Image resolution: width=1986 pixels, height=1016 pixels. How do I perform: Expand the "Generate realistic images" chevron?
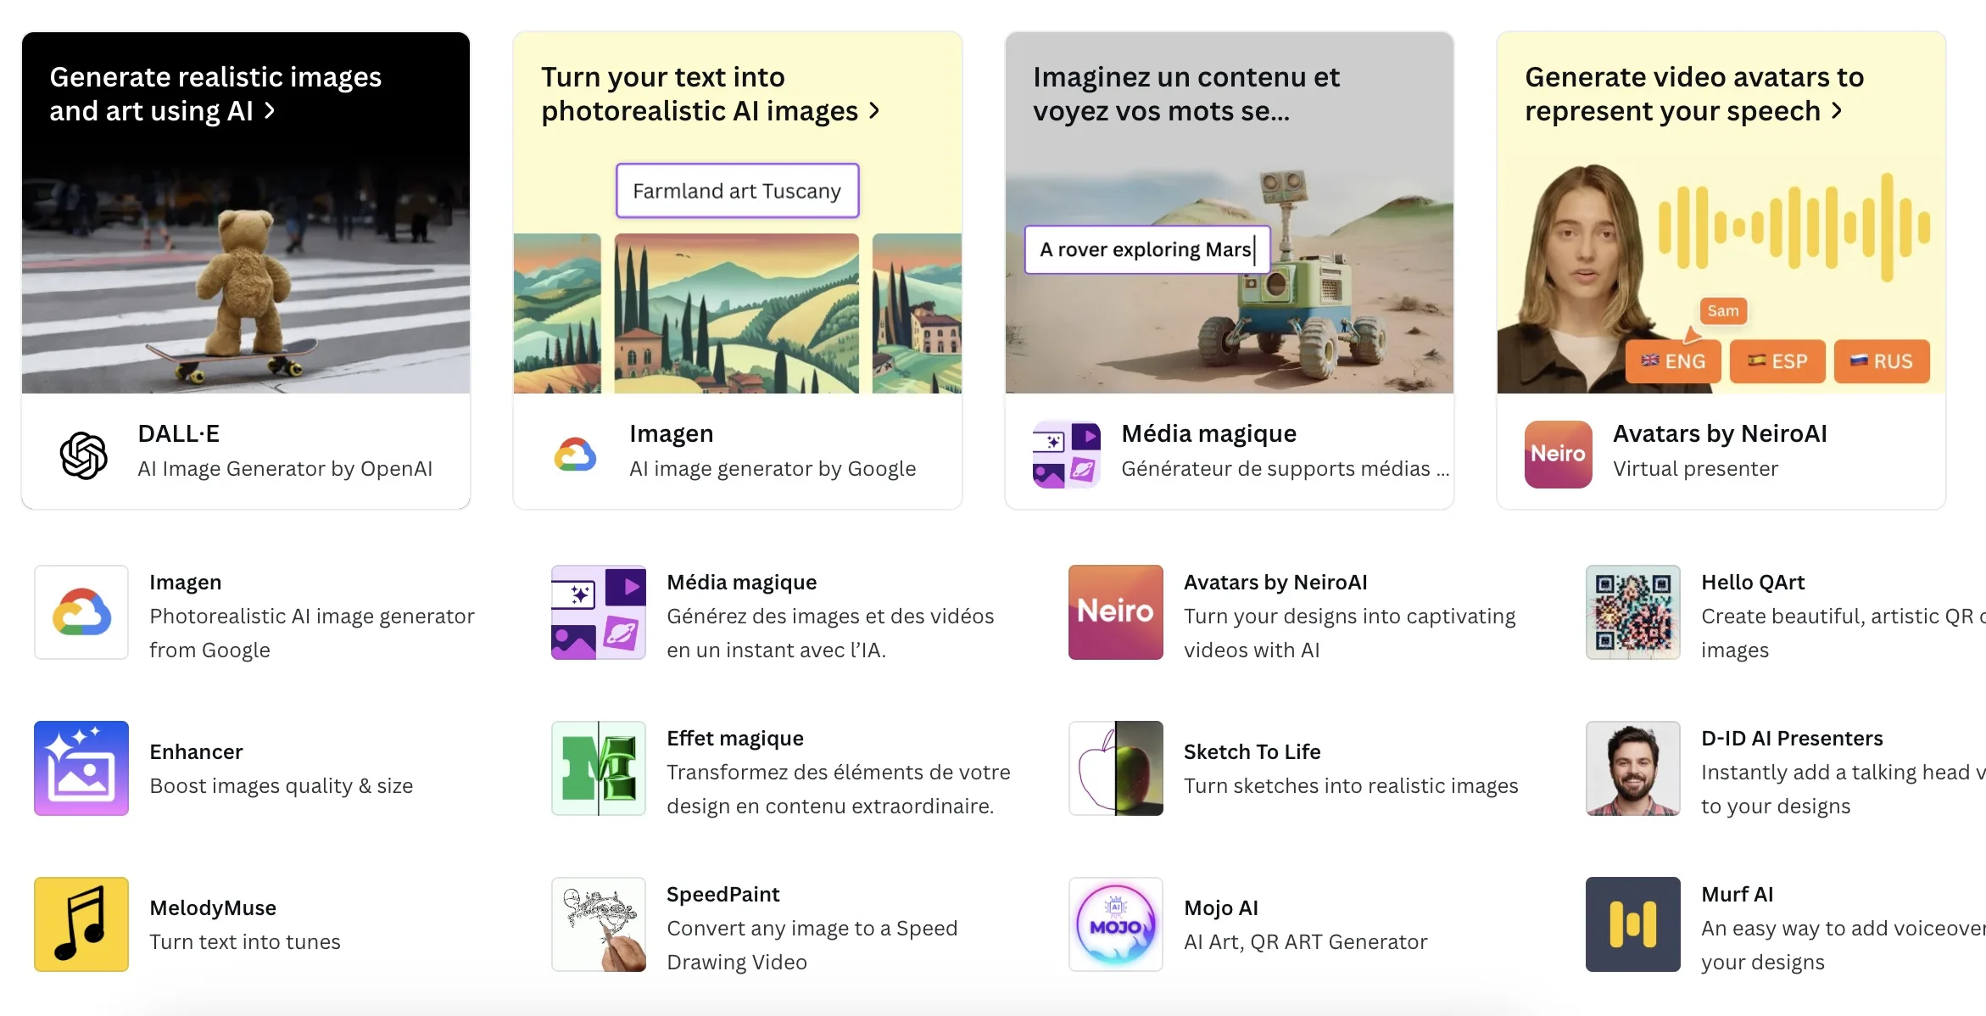[x=270, y=111]
